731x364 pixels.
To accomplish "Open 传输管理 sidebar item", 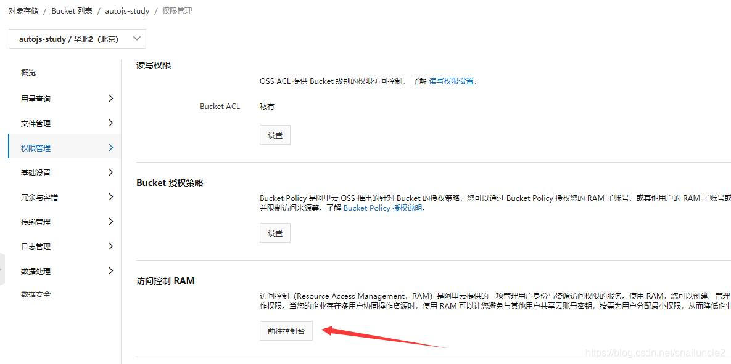I will [36, 222].
